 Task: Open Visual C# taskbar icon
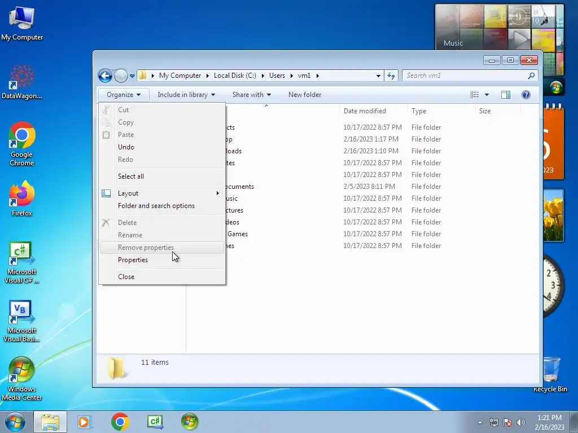pos(155,422)
